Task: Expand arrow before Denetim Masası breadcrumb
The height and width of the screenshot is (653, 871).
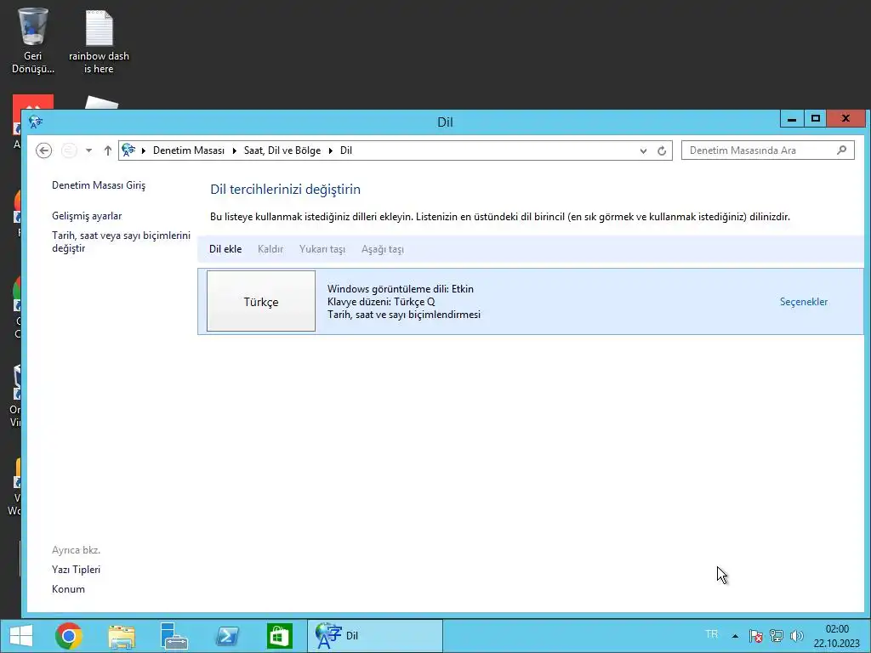Action: click(x=143, y=150)
